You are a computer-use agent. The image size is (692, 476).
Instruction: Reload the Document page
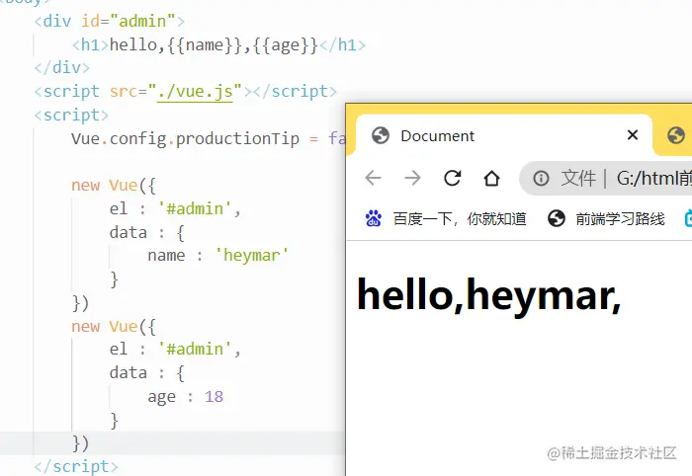coord(453,178)
